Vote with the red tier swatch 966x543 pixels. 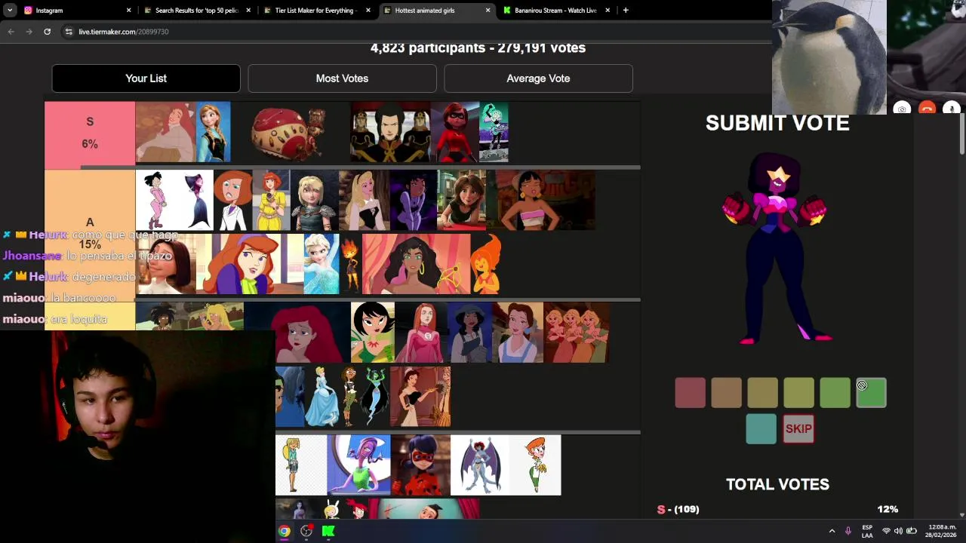click(x=690, y=393)
